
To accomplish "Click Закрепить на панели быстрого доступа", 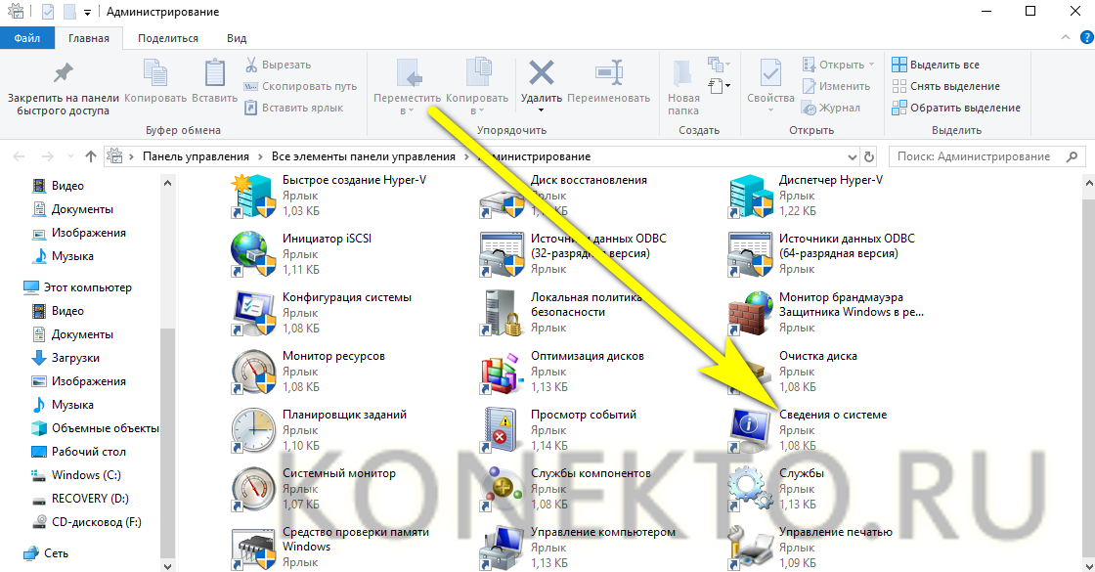I will tap(63, 86).
